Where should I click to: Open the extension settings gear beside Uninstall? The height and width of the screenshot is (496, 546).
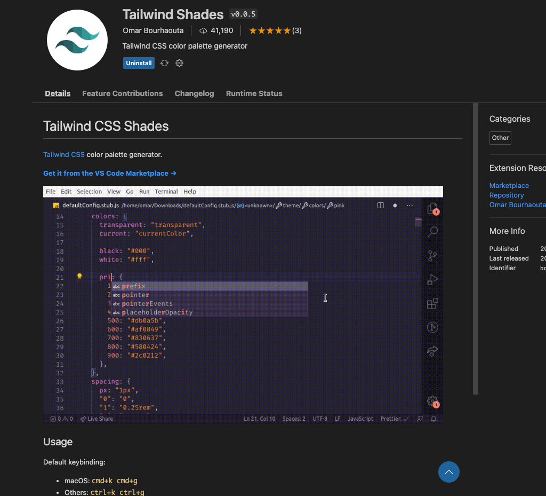pyautogui.click(x=179, y=63)
